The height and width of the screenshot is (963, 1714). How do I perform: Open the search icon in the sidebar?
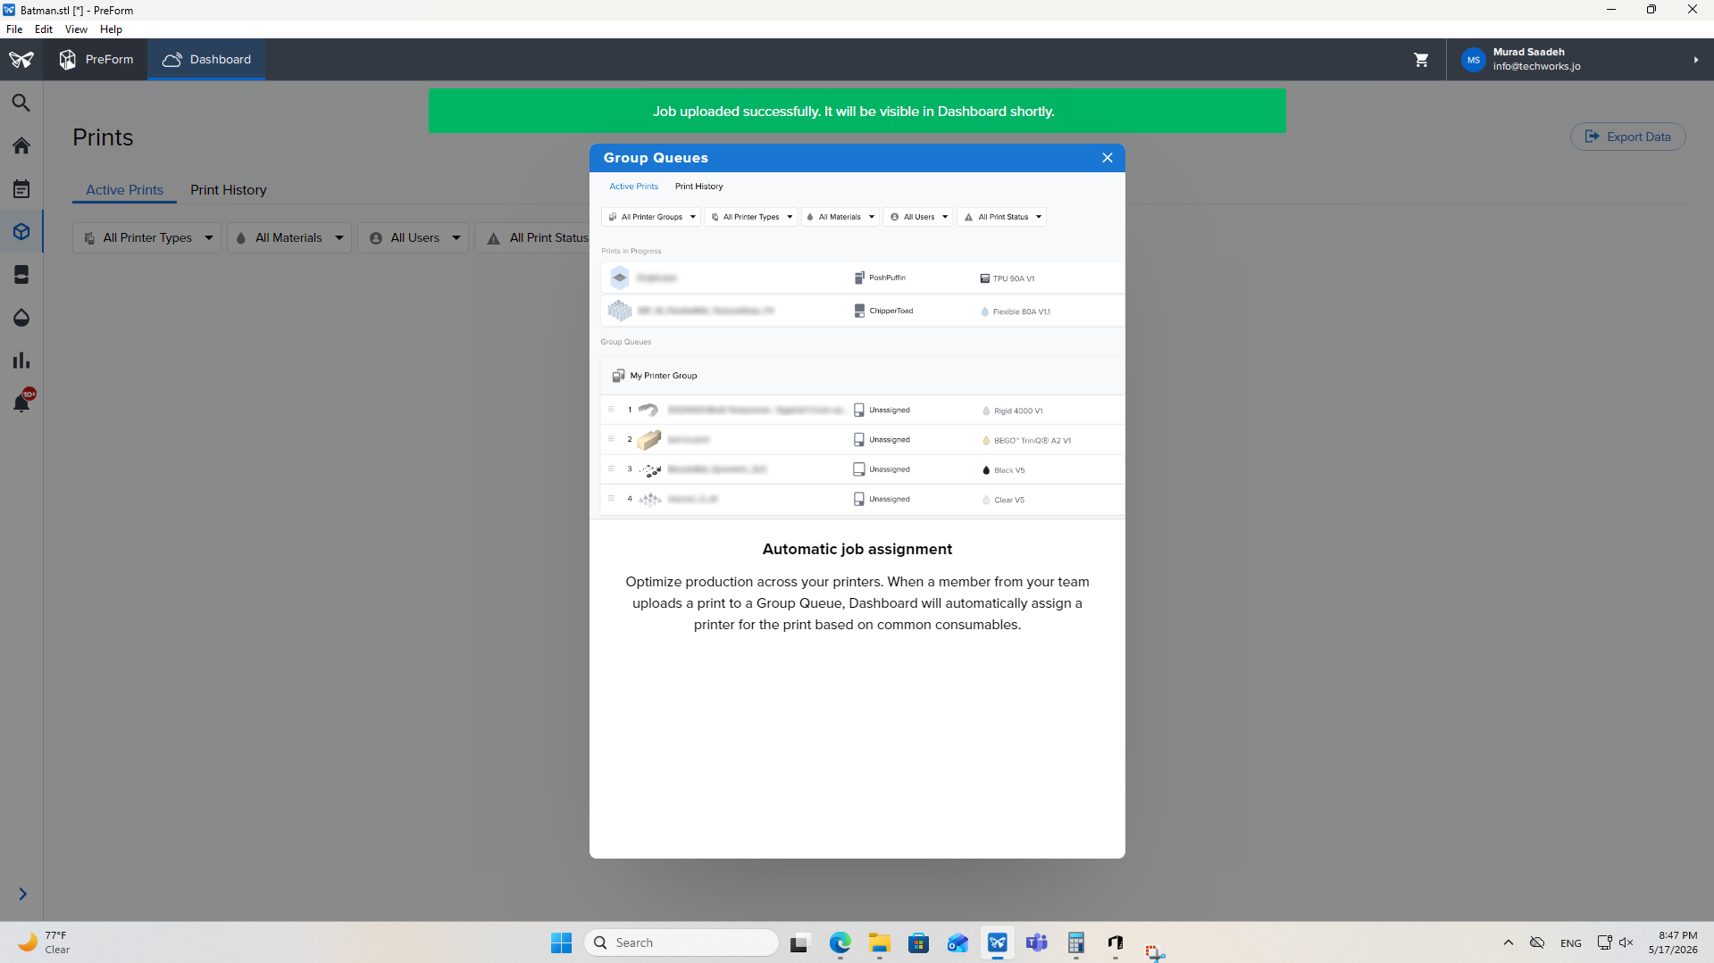coord(21,104)
